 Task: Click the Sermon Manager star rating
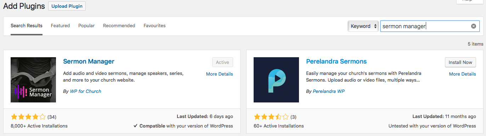click(28, 117)
